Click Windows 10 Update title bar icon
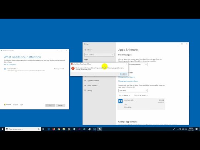Image resolution: width=200 pixels, height=150 pixels. coord(1,51)
